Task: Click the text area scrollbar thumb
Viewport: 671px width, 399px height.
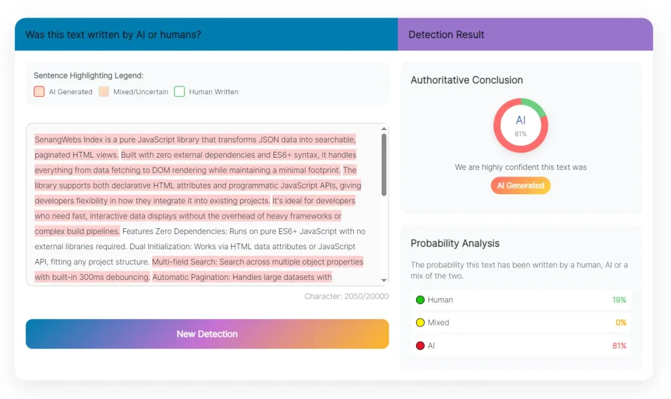Action: point(384,164)
